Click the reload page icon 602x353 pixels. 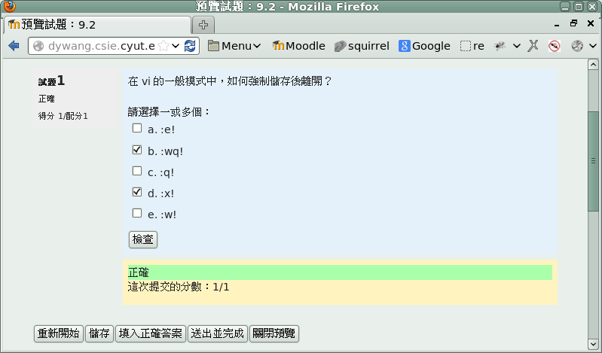(x=190, y=46)
